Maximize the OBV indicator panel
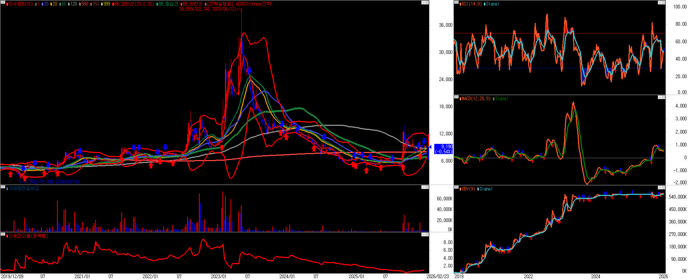This screenshot has width=688, height=280. 660,188
